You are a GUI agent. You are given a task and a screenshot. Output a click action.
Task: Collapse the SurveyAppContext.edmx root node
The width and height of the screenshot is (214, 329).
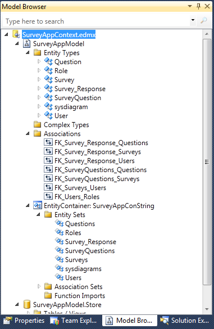7,34
